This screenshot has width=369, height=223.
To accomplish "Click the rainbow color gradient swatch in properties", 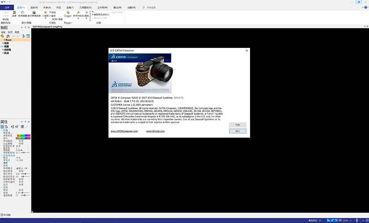I will (23, 136).
